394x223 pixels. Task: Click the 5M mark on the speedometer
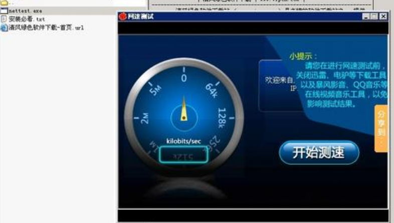pyautogui.click(x=156, y=90)
